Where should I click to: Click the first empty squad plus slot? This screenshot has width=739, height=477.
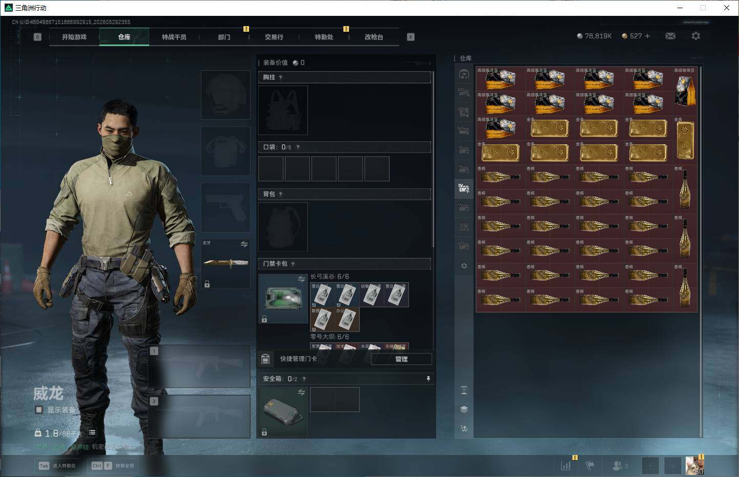point(650,466)
